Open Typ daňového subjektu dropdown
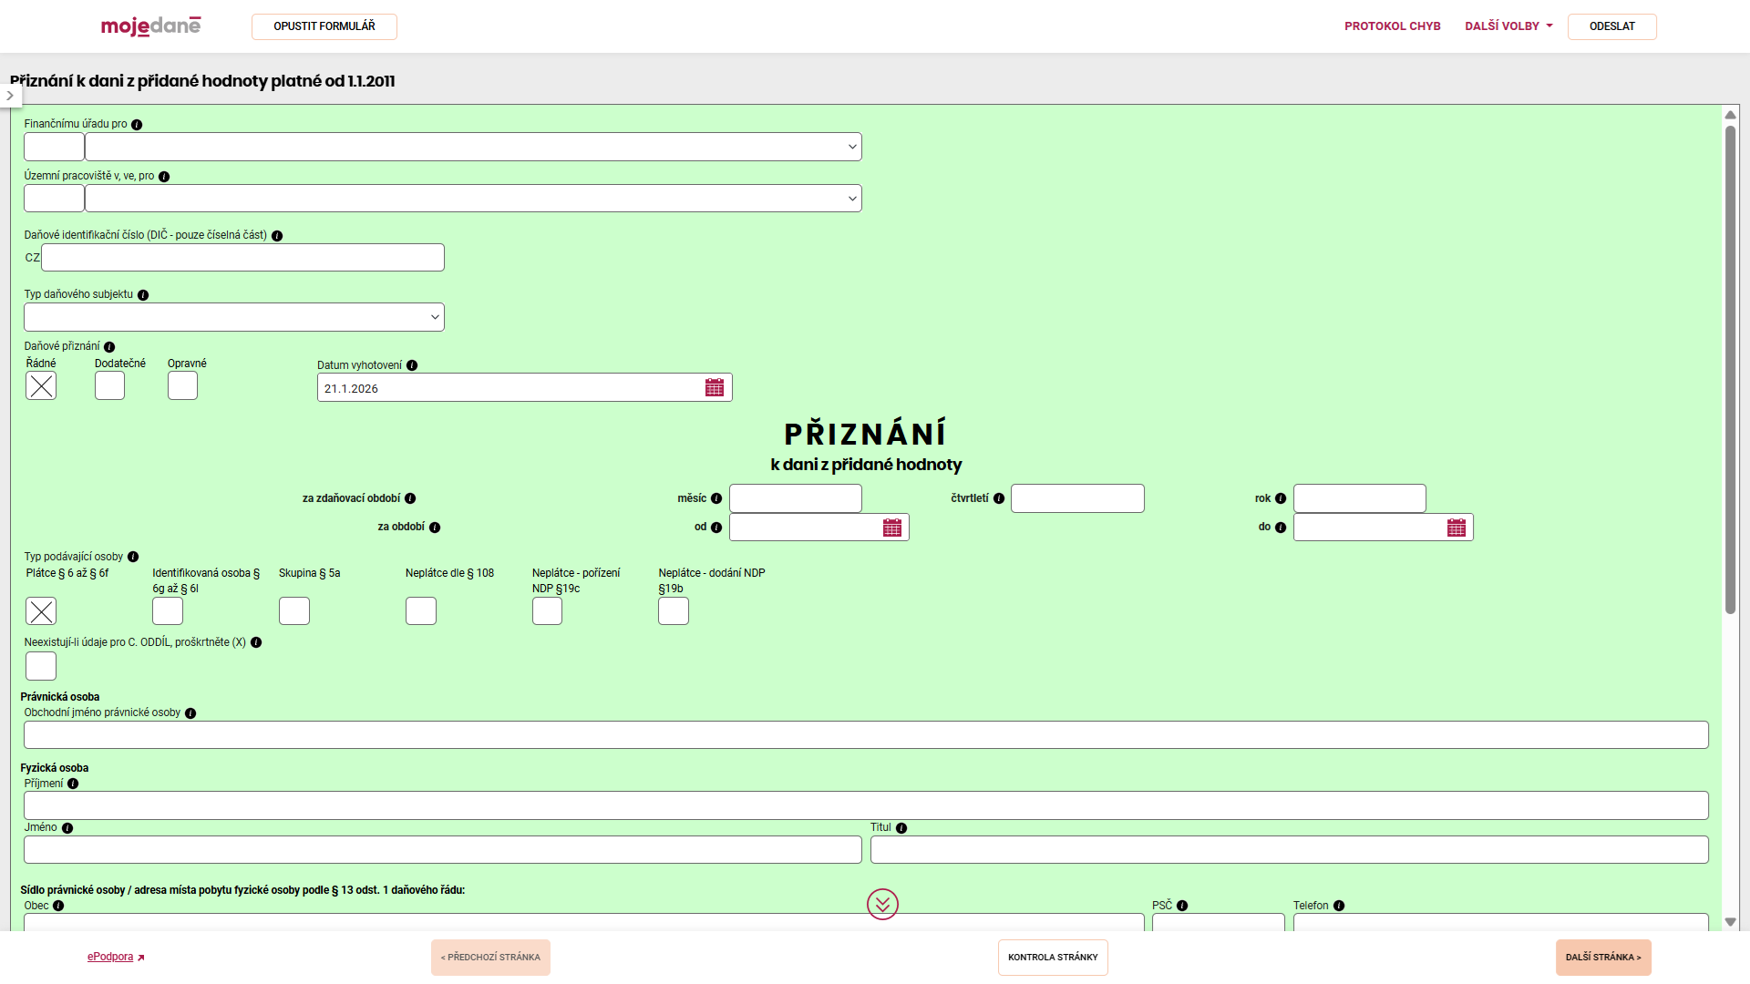This screenshot has width=1750, height=984. (x=234, y=317)
